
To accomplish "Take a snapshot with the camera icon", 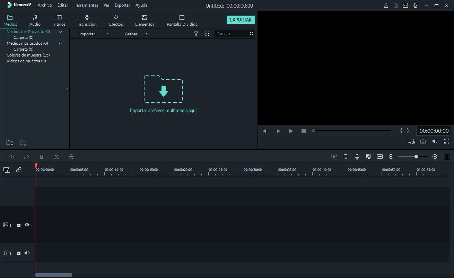I will [x=423, y=141].
